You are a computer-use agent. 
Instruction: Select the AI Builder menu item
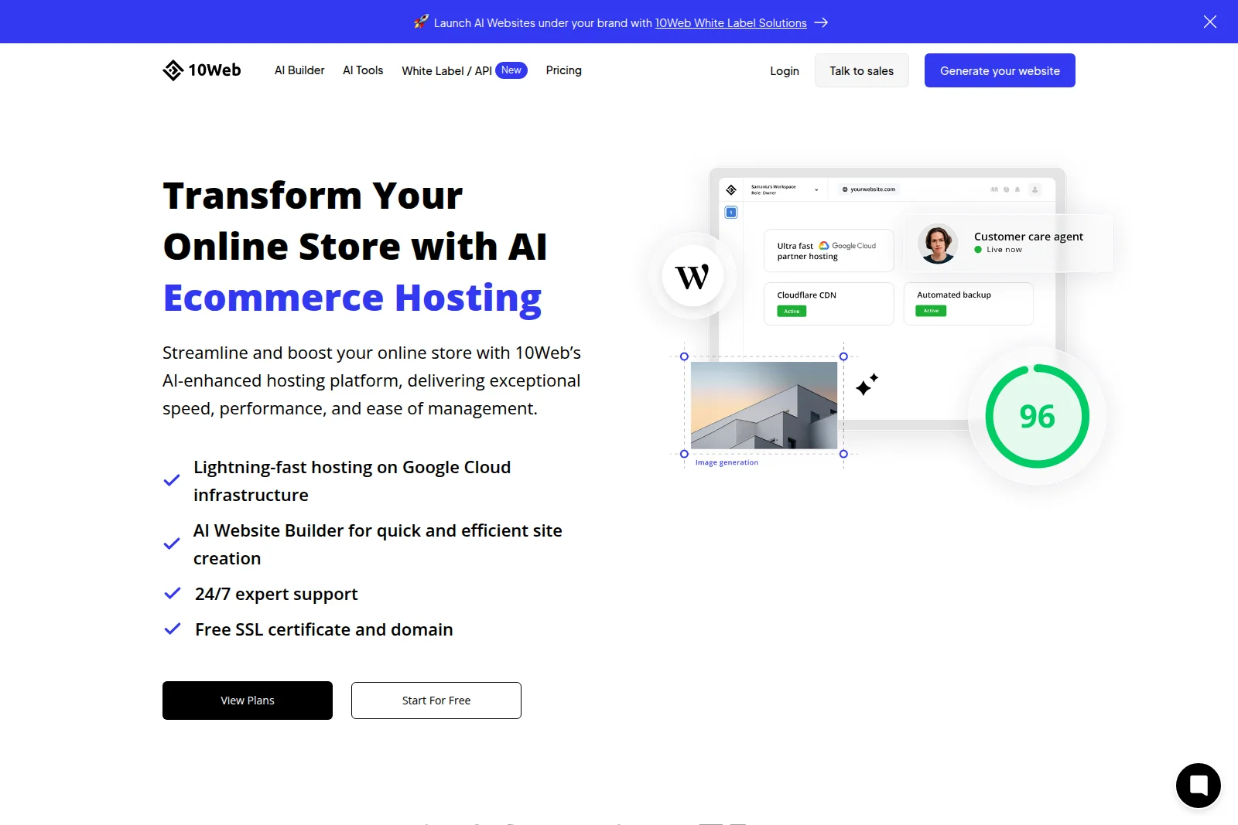[x=299, y=70]
